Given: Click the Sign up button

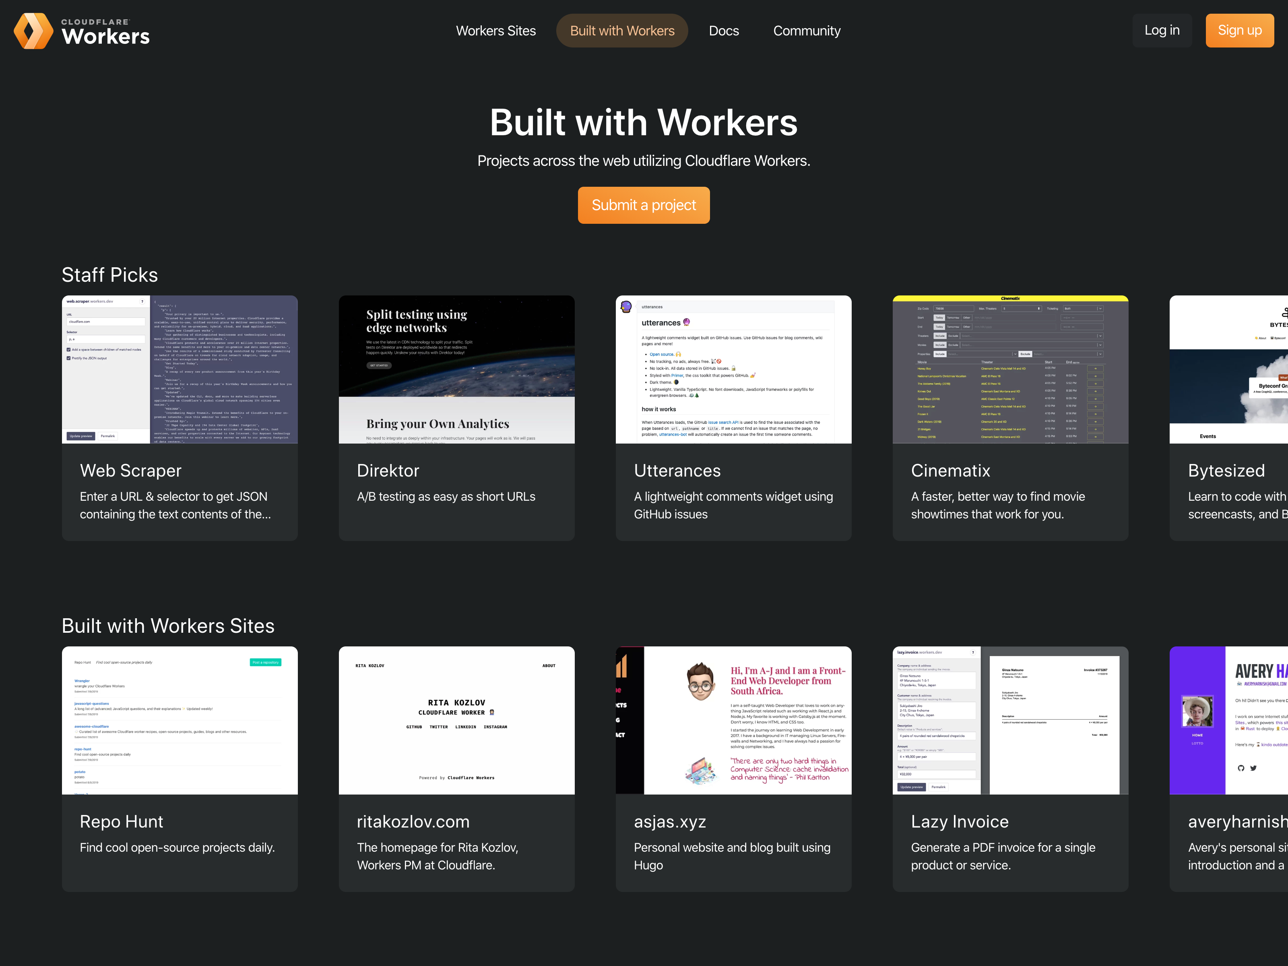Looking at the screenshot, I should [x=1240, y=30].
